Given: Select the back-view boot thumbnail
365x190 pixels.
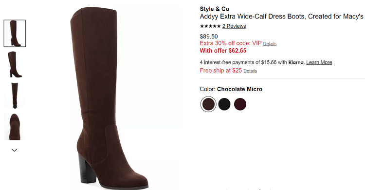Looking at the screenshot, I should tap(15, 95).
